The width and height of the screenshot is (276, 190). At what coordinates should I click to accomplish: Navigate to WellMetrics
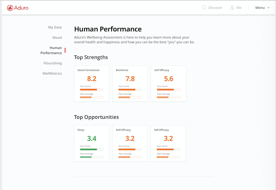[x=52, y=74]
